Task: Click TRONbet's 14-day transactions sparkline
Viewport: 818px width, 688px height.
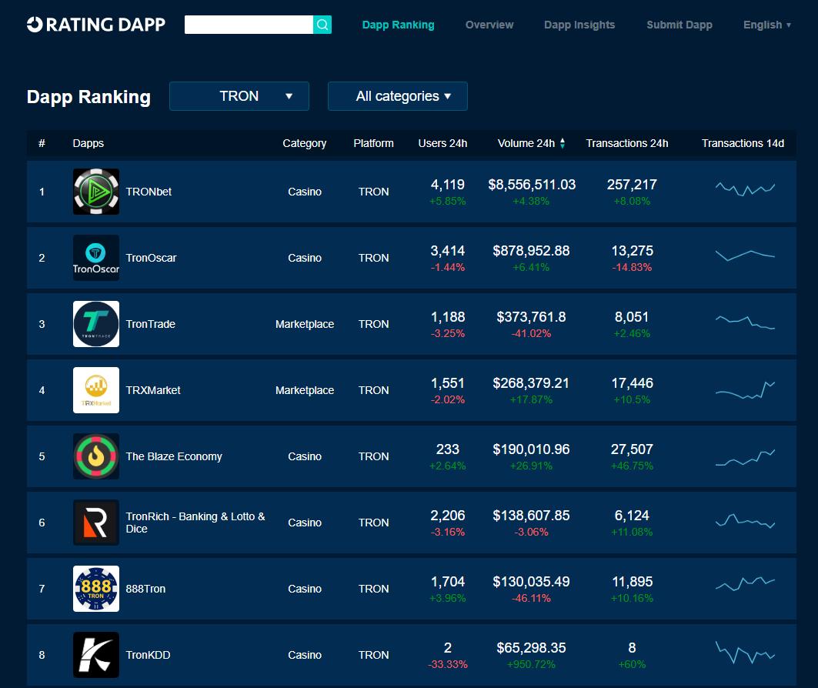Action: pyautogui.click(x=745, y=189)
